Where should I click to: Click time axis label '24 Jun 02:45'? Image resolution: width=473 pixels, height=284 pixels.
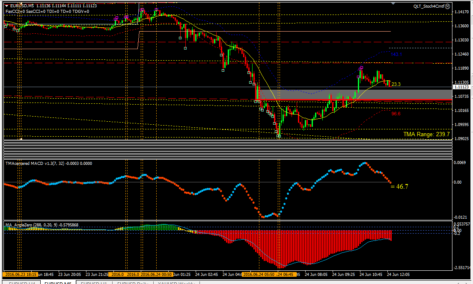206,274
